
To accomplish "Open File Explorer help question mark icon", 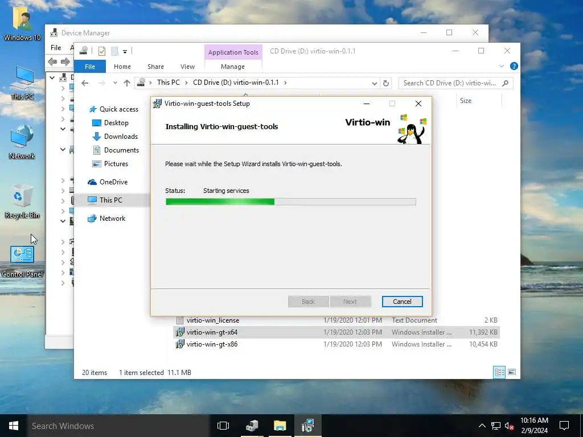I will click(x=514, y=66).
